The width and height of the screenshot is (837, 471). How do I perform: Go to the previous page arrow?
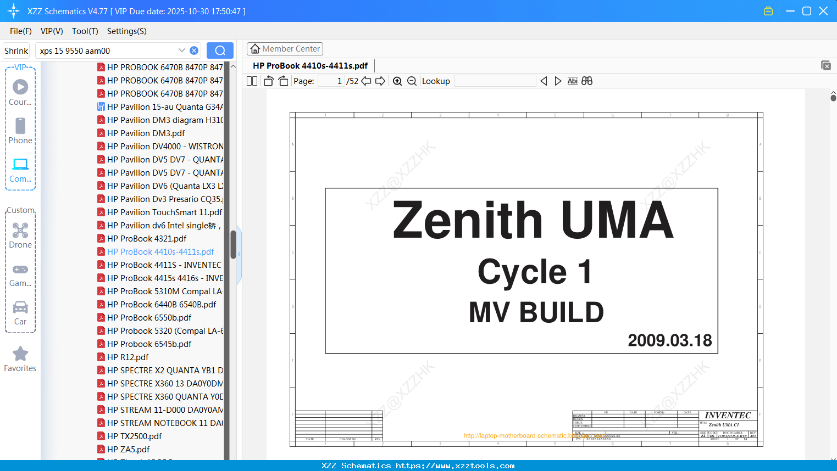pos(366,81)
